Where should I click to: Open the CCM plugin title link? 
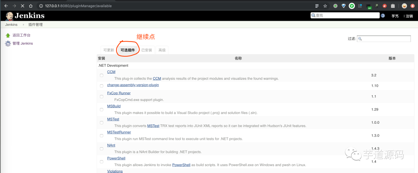coord(111,72)
